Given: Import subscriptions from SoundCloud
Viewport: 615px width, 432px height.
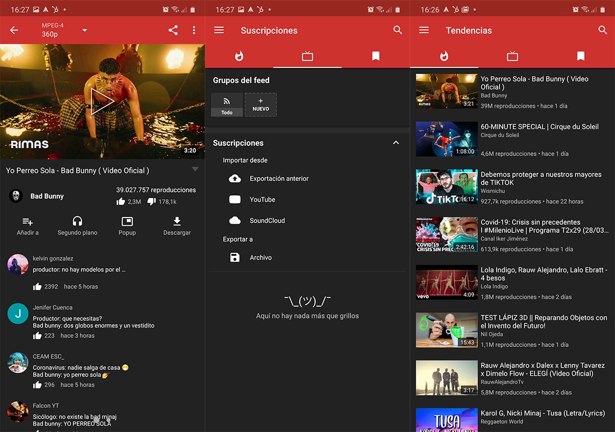Looking at the screenshot, I should pos(266,221).
